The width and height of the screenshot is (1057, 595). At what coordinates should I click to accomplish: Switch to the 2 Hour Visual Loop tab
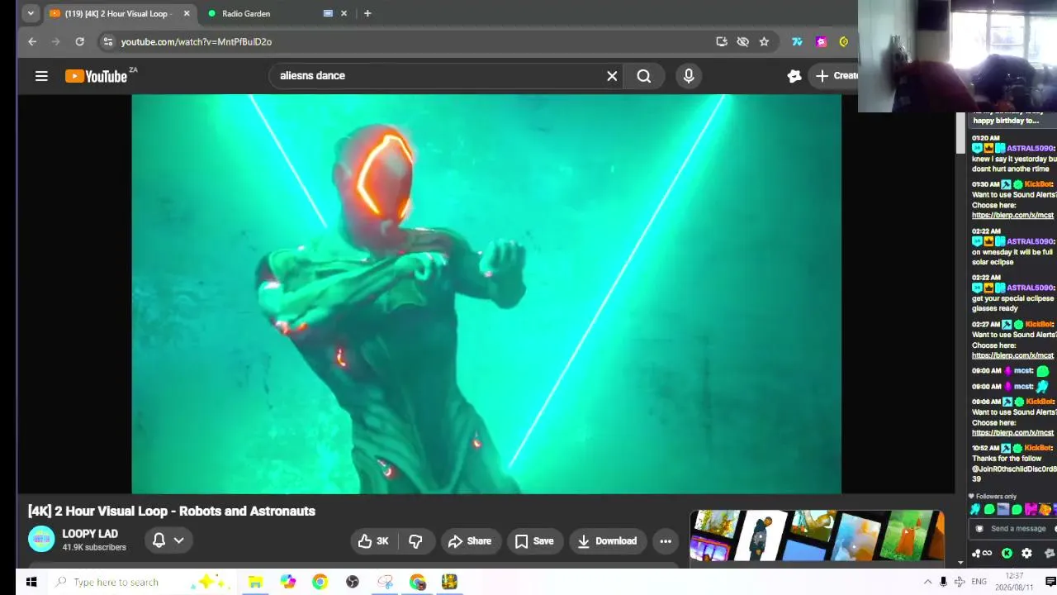coord(116,13)
